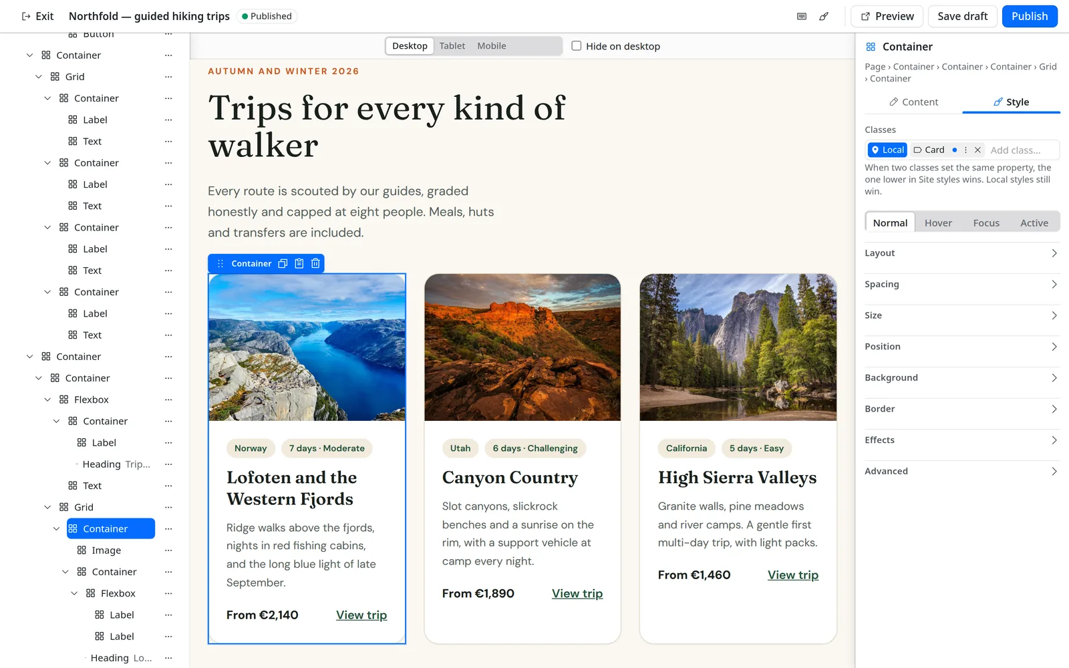
Task: Collapse the selected Container tree node
Action: coord(57,528)
